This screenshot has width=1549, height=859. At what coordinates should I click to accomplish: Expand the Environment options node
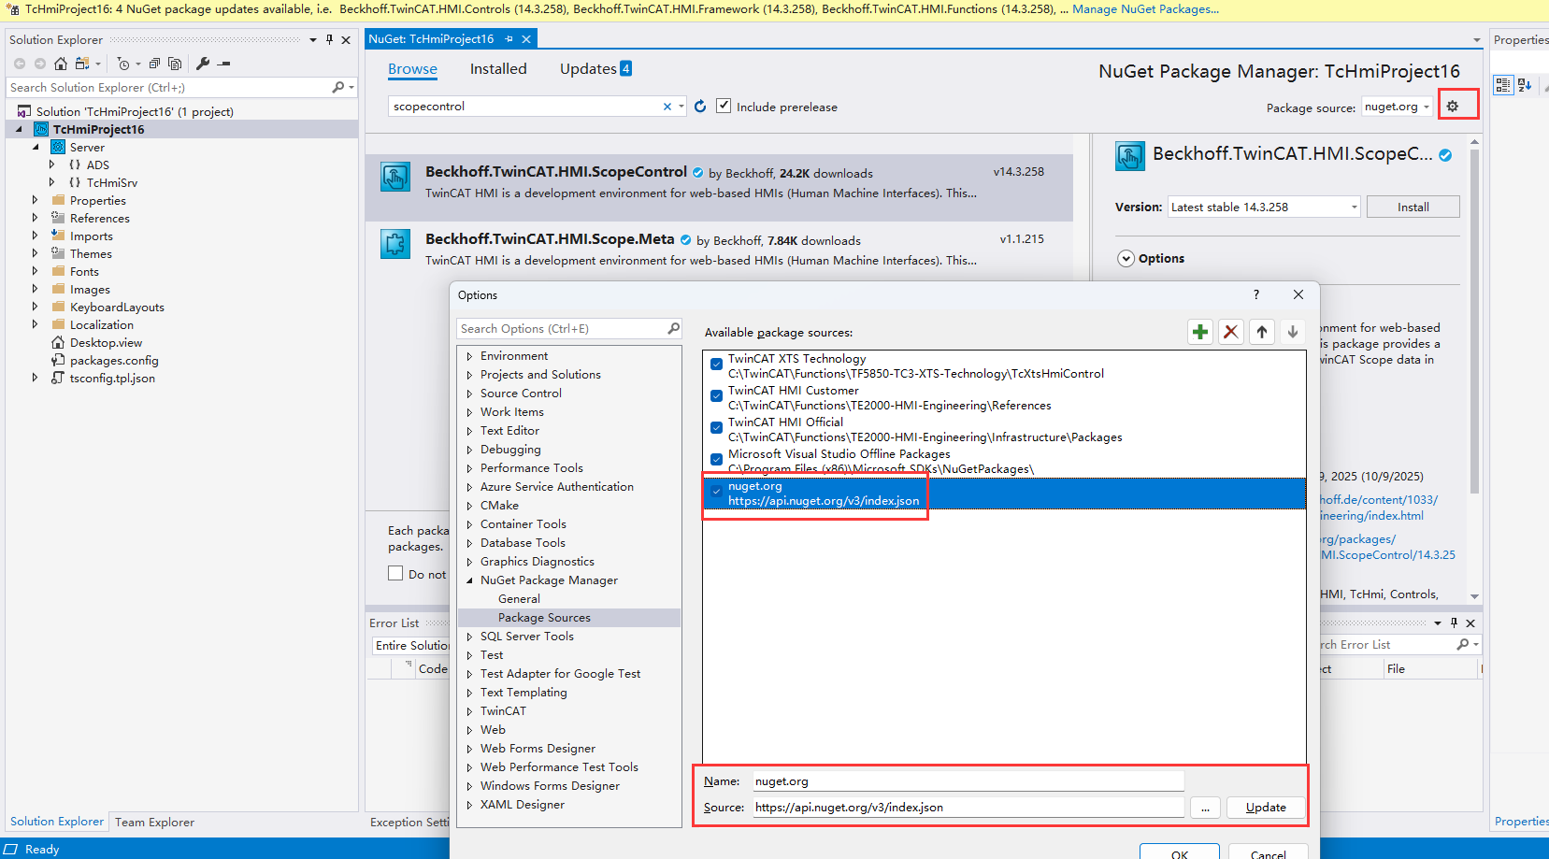pyautogui.click(x=469, y=356)
